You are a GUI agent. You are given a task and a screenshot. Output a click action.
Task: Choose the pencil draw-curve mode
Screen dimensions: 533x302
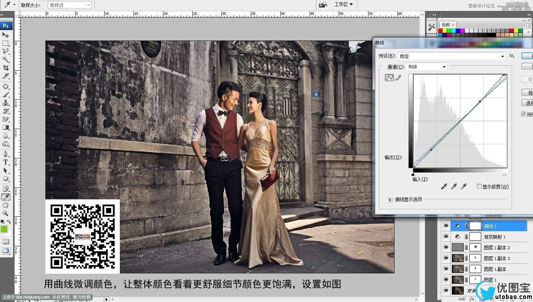398,77
